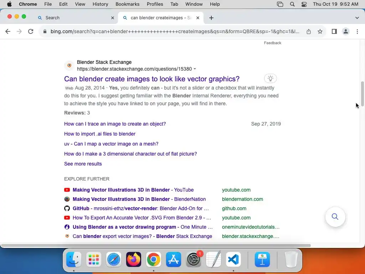365x274 pixels.
Task: Open System Settings from the Dock
Action: (x=194, y=259)
